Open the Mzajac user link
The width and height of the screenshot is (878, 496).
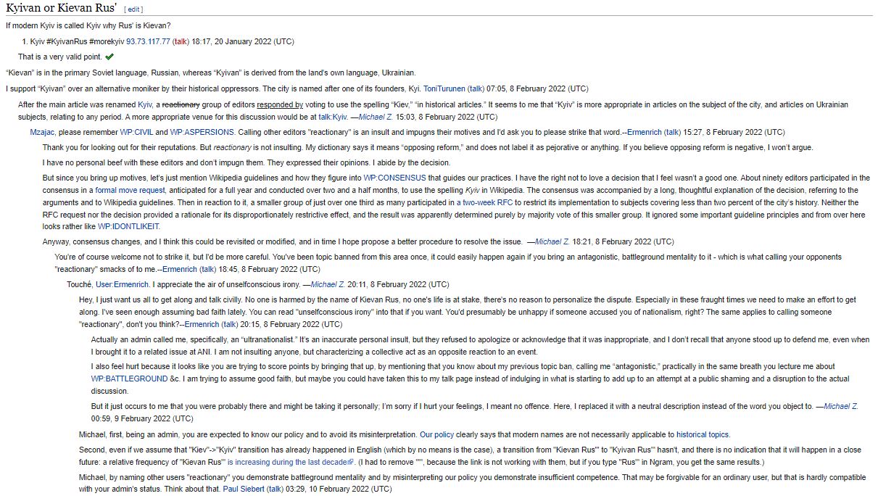[43, 133]
